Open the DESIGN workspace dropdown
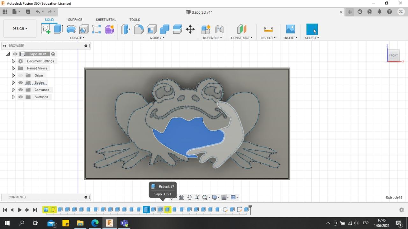Image resolution: width=408 pixels, height=229 pixels. pos(20,29)
